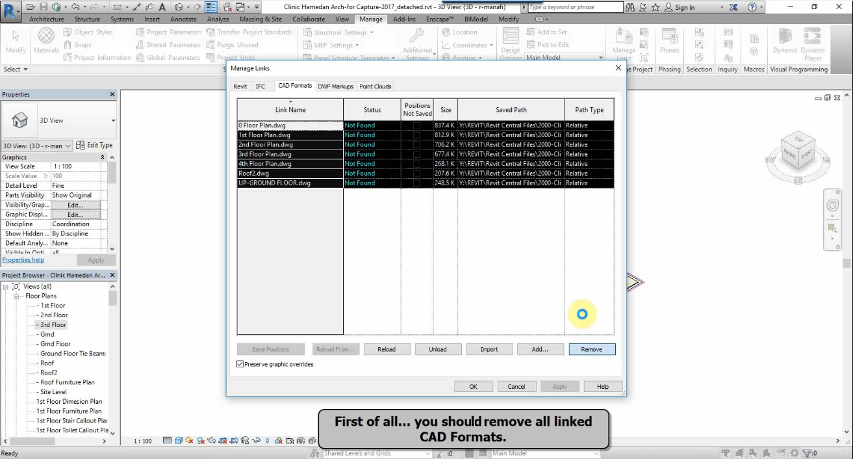The image size is (853, 459).
Task: Collapse the Views (all) tree node
Action: tap(6, 287)
